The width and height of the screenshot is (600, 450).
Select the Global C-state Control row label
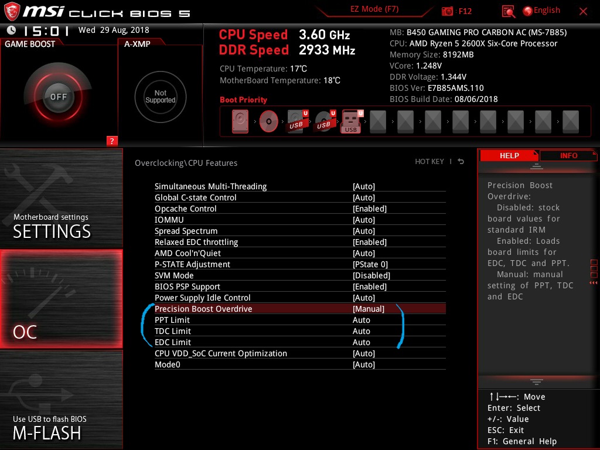[x=195, y=197]
